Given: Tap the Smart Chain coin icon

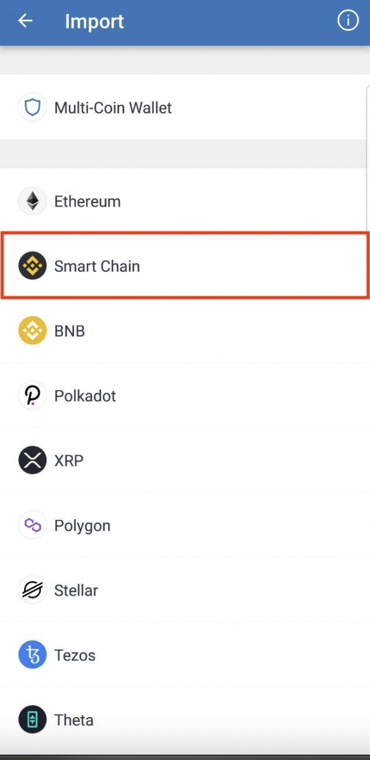Looking at the screenshot, I should pyautogui.click(x=33, y=266).
